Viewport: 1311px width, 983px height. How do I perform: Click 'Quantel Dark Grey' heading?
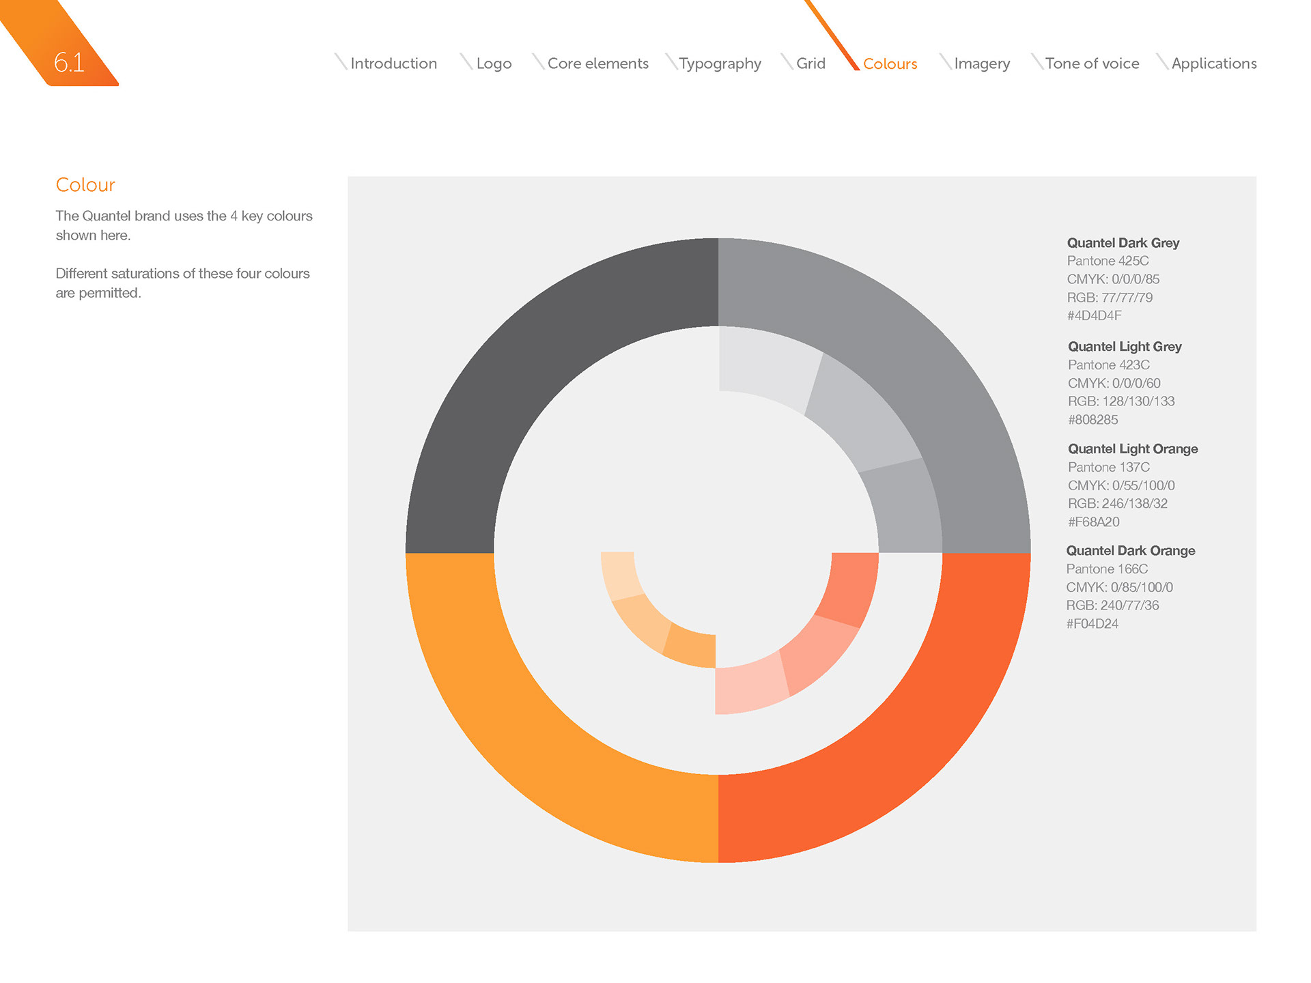(x=1123, y=243)
